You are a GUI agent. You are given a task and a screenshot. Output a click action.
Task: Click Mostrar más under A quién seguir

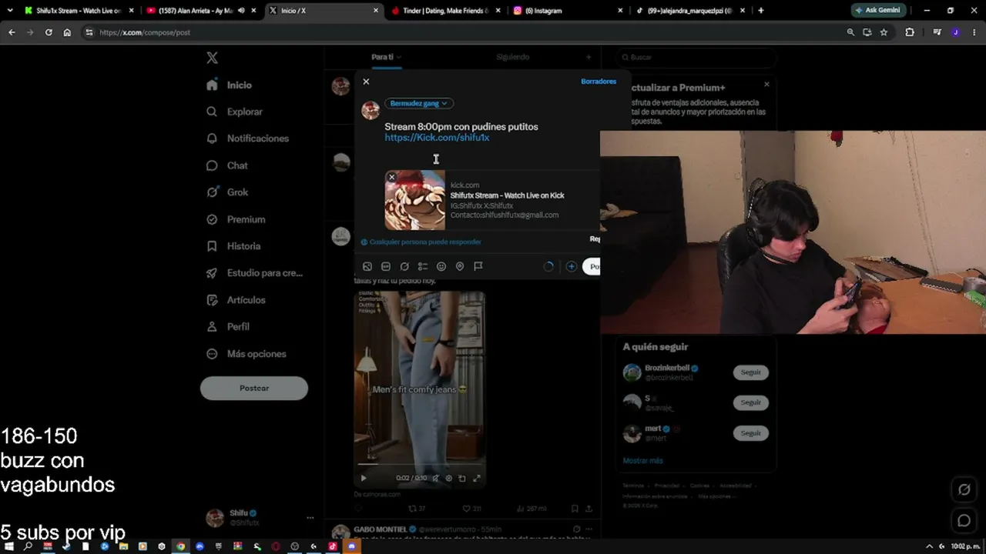click(x=642, y=461)
